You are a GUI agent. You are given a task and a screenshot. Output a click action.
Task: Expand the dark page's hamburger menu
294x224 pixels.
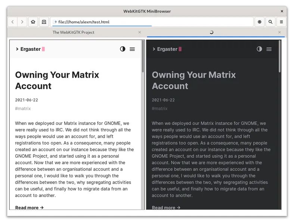[269, 49]
